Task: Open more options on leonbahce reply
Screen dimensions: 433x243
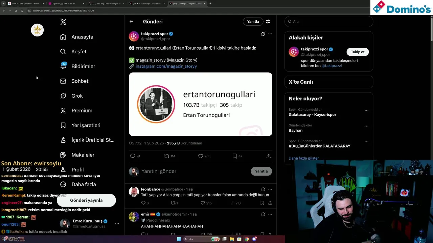Action: pyautogui.click(x=270, y=189)
